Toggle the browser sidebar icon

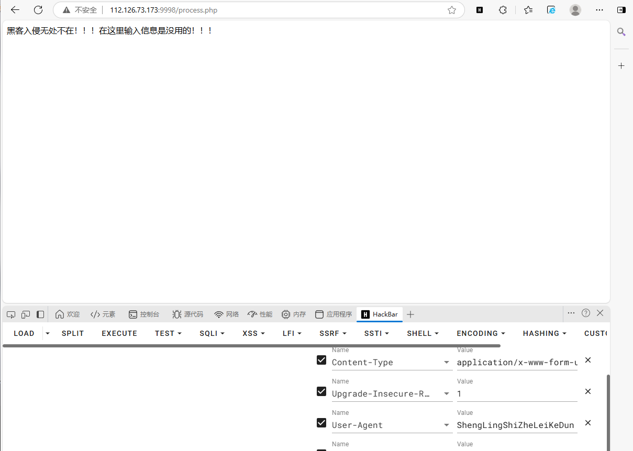621,10
